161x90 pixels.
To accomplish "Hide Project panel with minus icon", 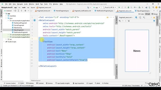I will (28, 11).
